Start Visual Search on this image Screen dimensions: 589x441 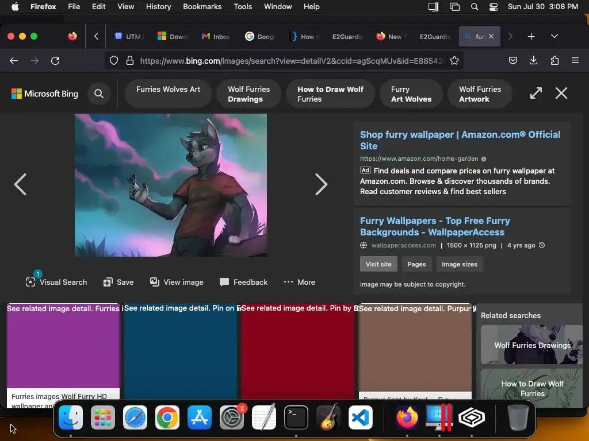[x=56, y=282]
